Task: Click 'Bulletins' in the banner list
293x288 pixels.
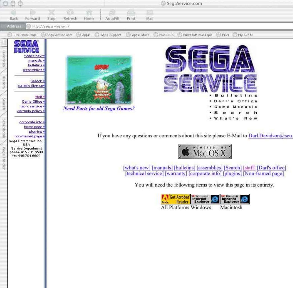Action: coord(236,96)
